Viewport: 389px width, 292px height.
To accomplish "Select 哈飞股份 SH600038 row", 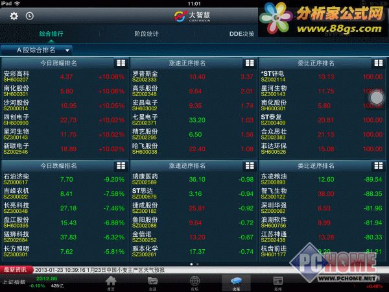I will coord(193,149).
